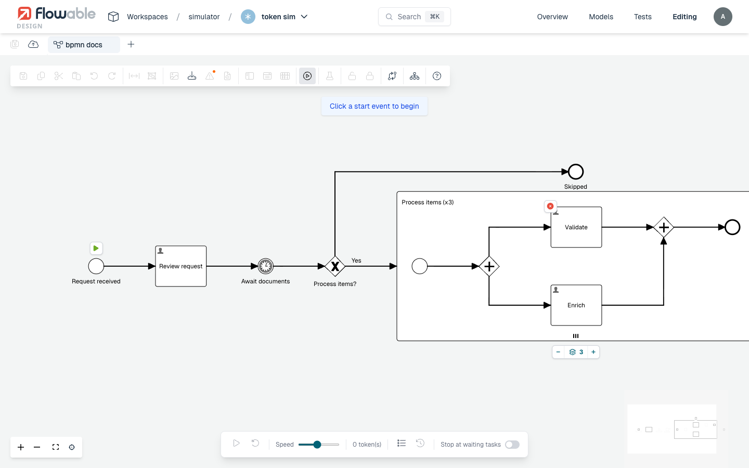
Task: Click the cloud upload publish icon
Action: pyautogui.click(x=33, y=44)
